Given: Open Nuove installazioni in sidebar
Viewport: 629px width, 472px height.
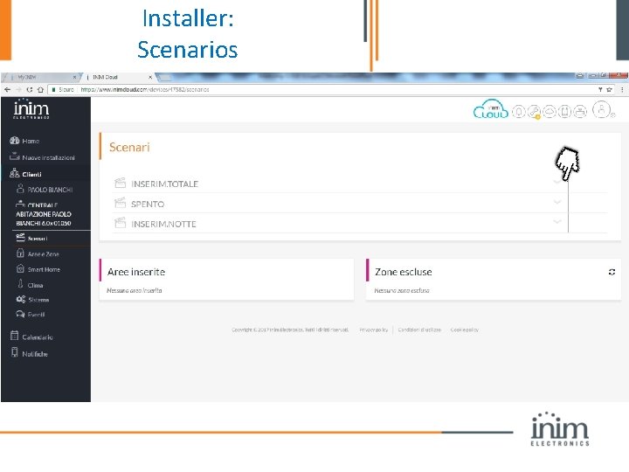Looking at the screenshot, I should [x=48, y=157].
